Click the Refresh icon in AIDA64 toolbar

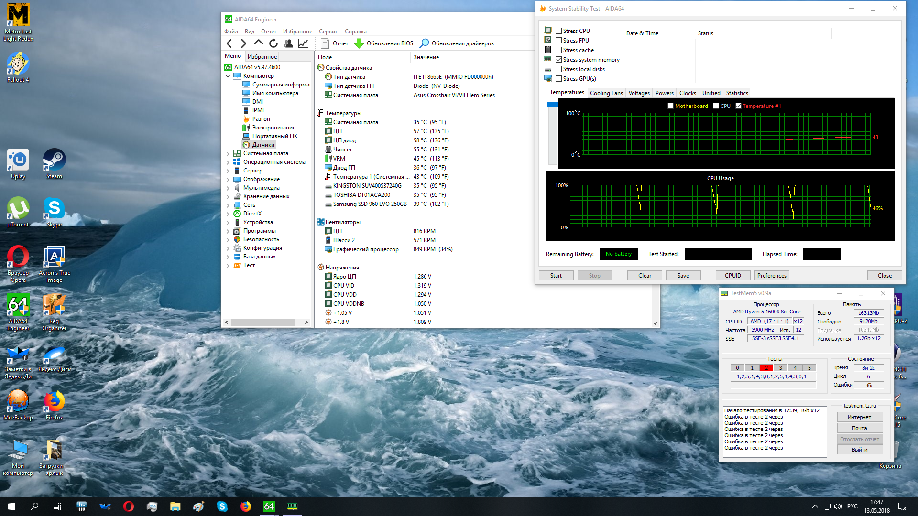coord(273,43)
